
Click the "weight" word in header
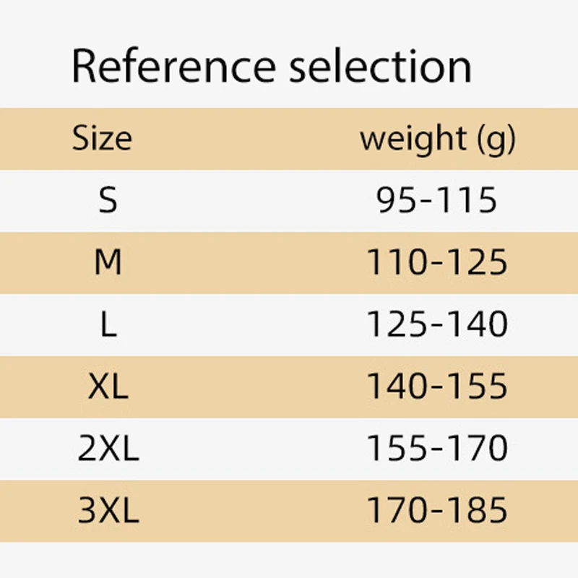click(x=413, y=138)
